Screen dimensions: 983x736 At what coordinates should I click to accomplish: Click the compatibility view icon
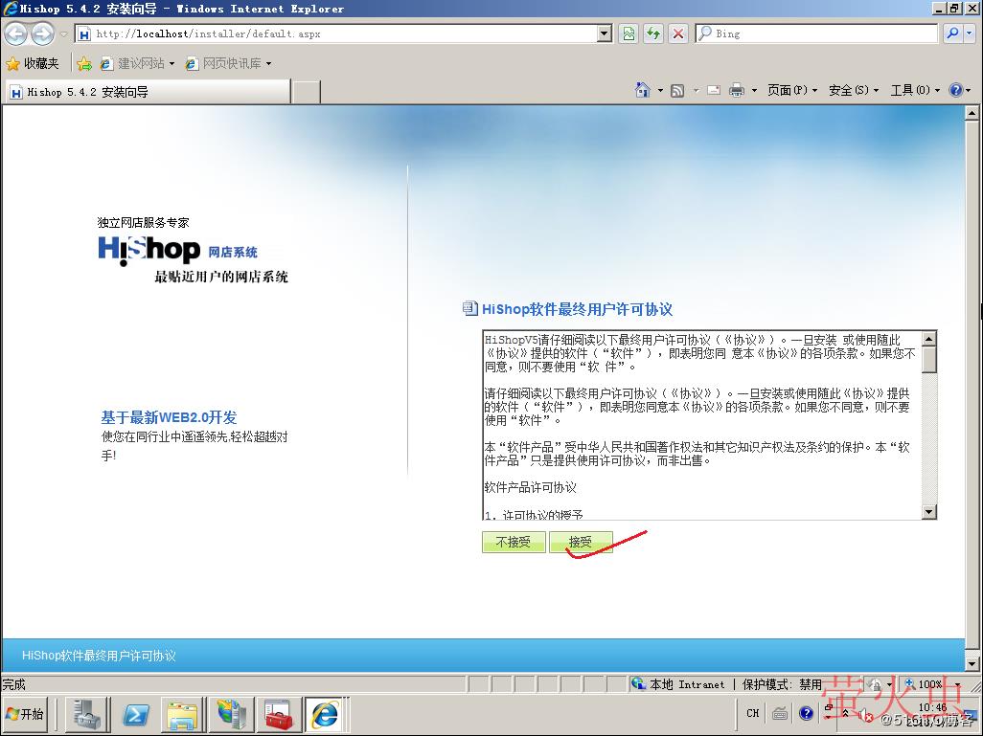coord(628,33)
